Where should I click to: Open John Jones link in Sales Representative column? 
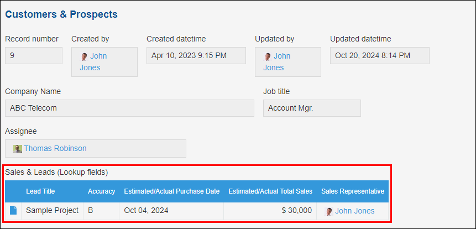(x=354, y=211)
